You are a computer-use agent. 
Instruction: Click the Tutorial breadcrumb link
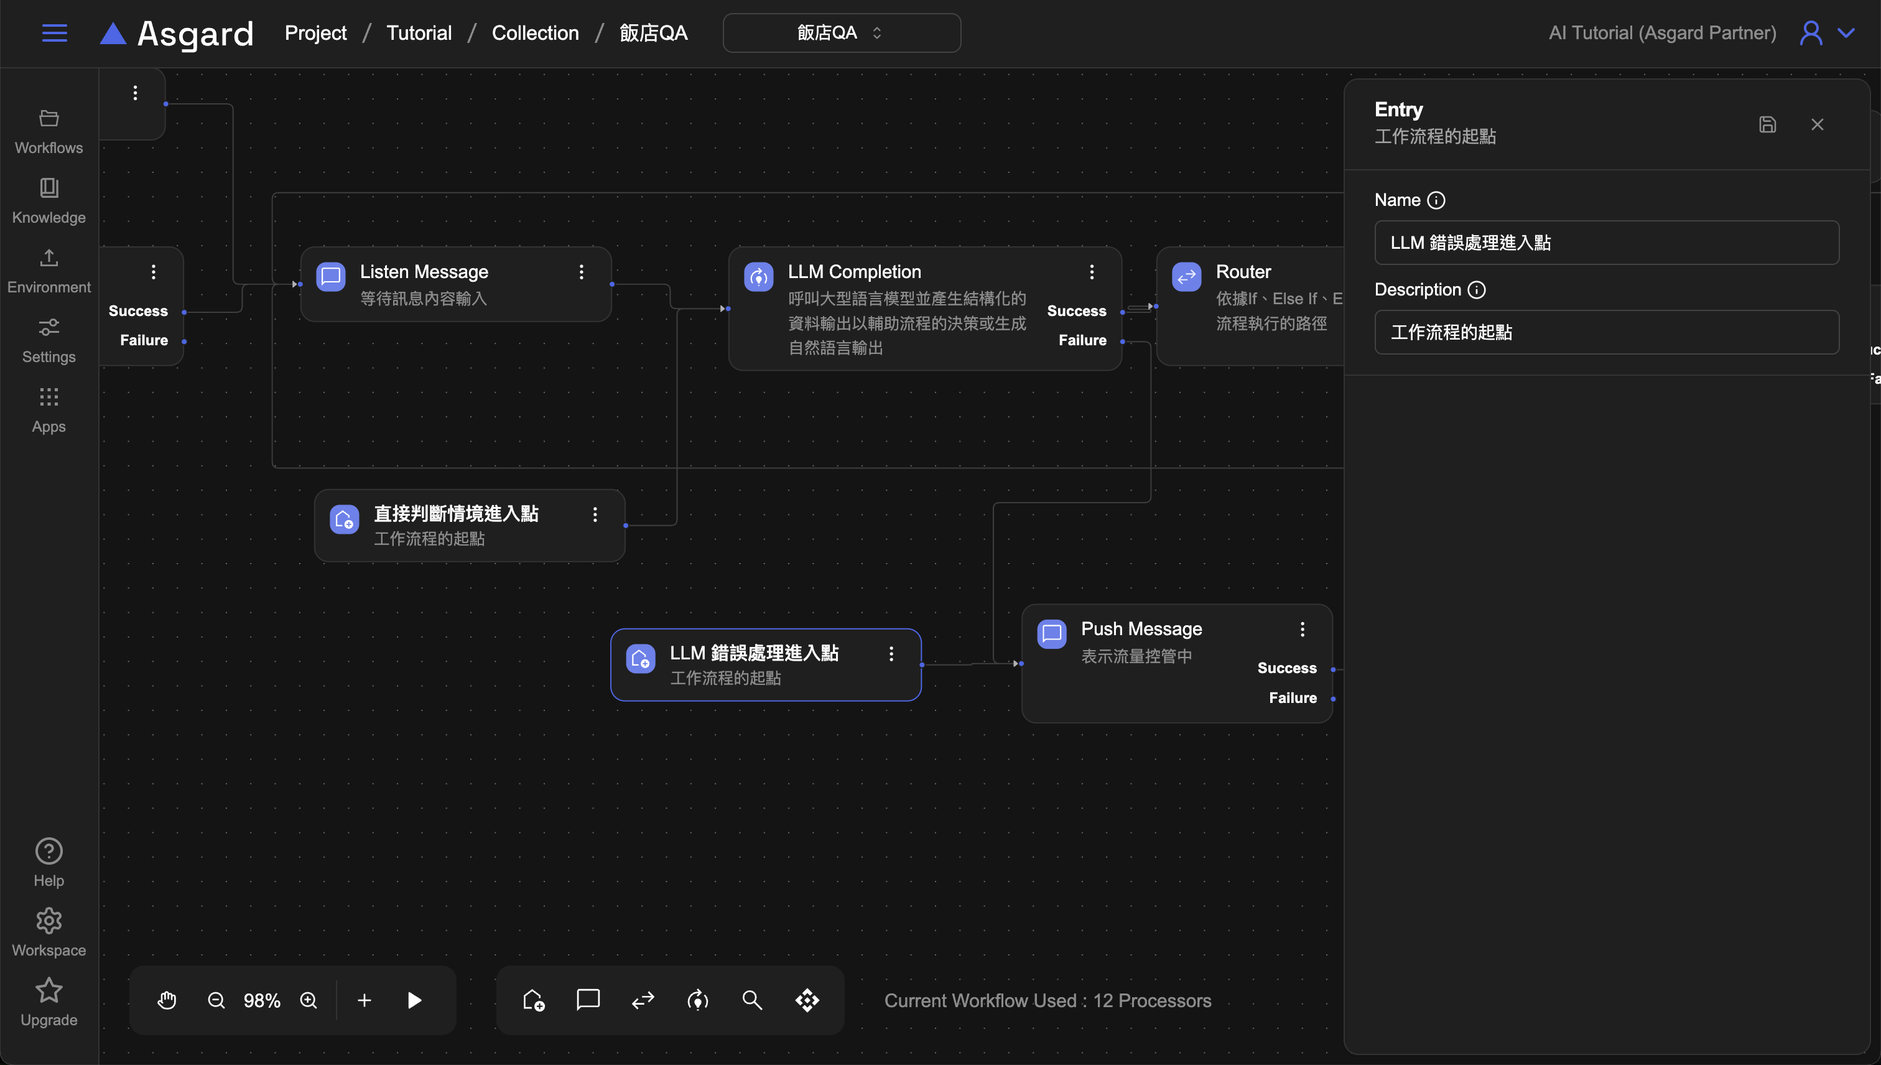click(419, 33)
